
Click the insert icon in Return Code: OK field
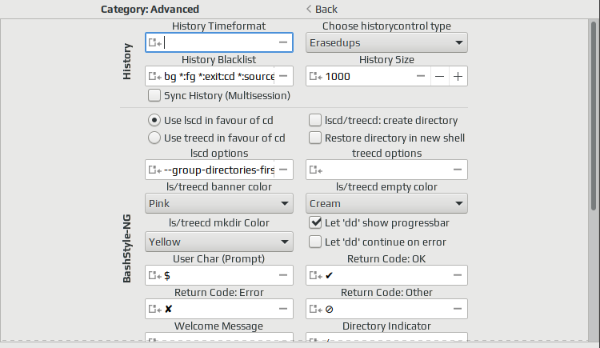(x=316, y=275)
